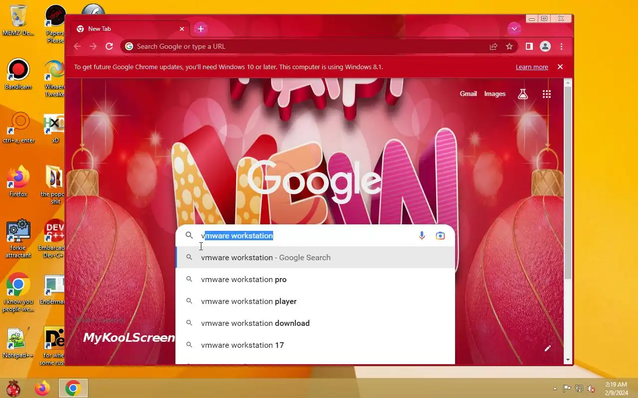Open the Chrome profile avatar menu
638x398 pixels.
point(545,46)
